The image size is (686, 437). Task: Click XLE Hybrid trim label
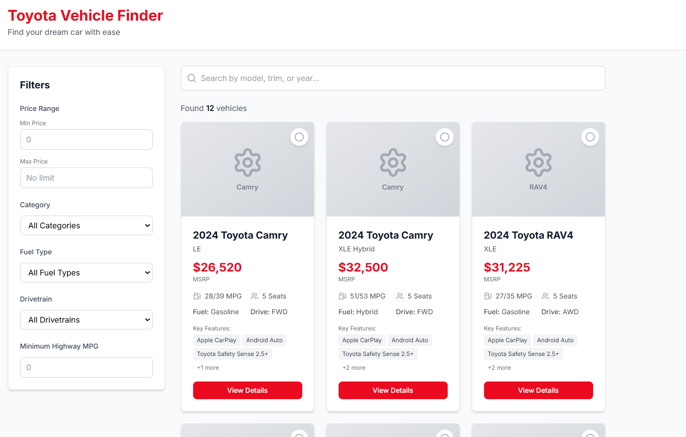357,249
